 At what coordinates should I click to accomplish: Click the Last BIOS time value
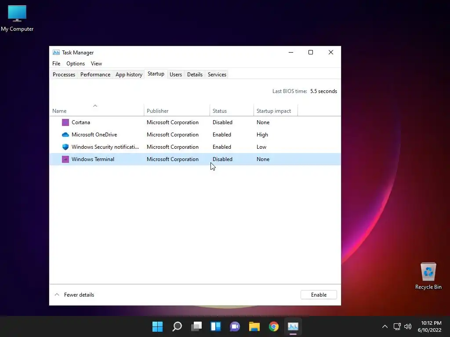(323, 91)
